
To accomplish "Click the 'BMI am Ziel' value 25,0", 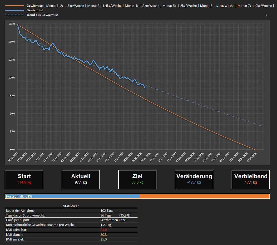I will click(x=103, y=239).
